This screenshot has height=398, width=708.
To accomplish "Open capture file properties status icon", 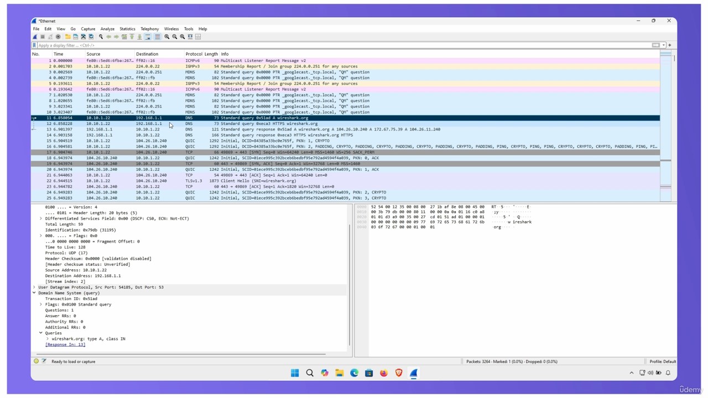I will tap(44, 362).
